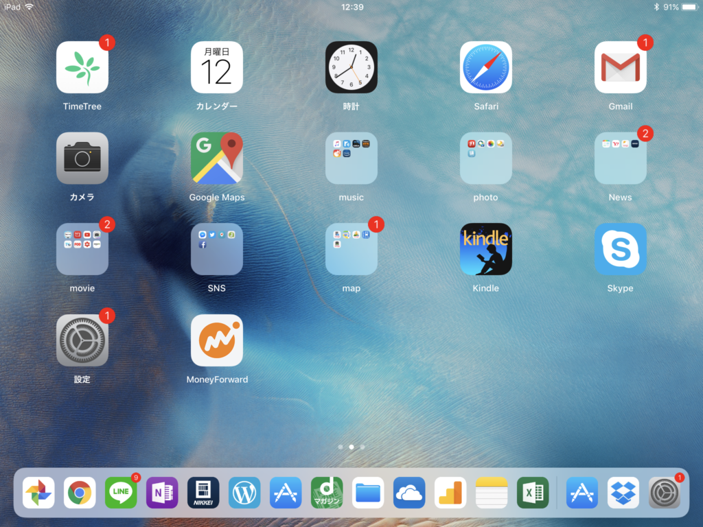Open the music folder
This screenshot has height=527, width=703.
tap(351, 159)
